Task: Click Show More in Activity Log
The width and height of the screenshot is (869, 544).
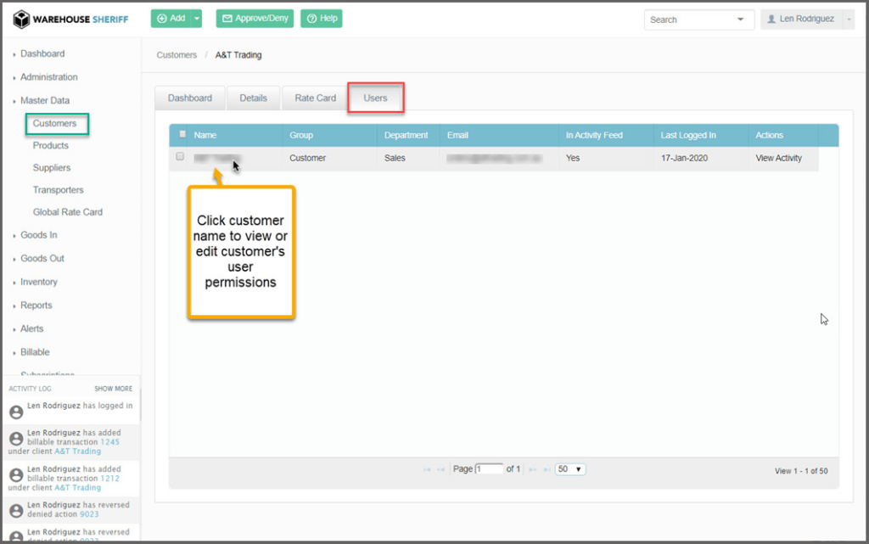Action: point(113,389)
